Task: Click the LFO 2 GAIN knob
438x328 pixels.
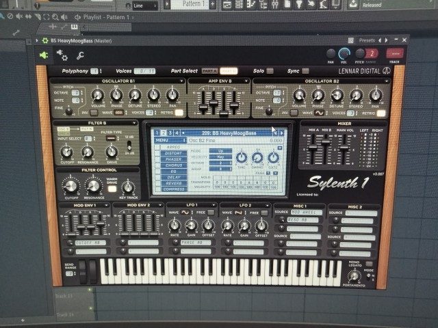Action: (x=244, y=225)
